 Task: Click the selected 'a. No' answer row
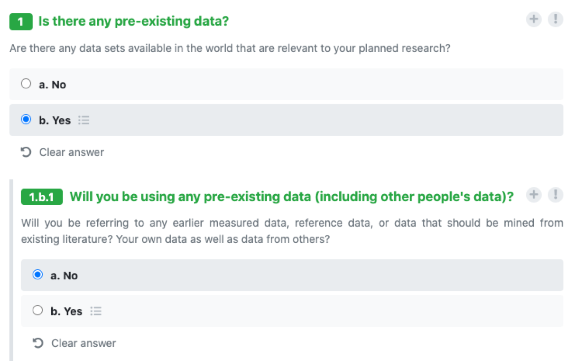coord(285,275)
